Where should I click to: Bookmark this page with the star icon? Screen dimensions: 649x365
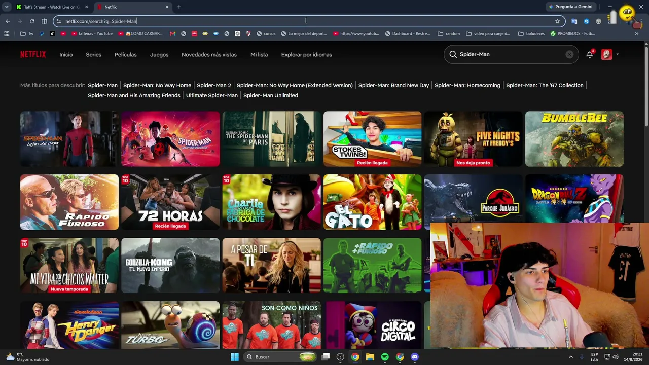(557, 21)
